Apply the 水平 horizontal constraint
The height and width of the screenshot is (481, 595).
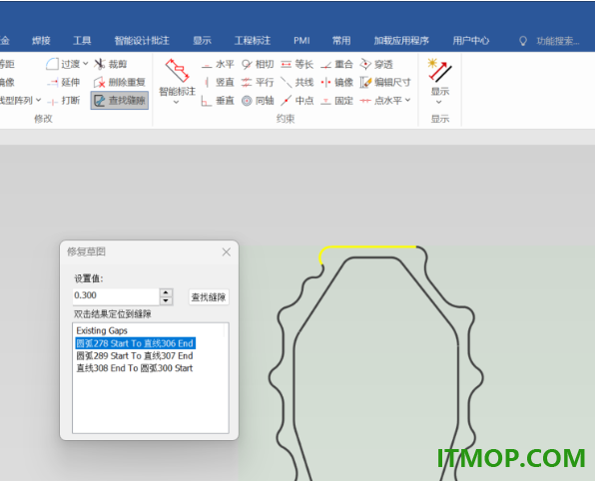pyautogui.click(x=218, y=65)
